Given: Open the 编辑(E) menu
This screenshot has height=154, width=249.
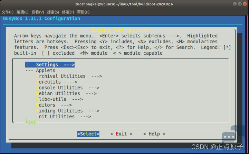Looking at the screenshot, I should tap(22, 12).
